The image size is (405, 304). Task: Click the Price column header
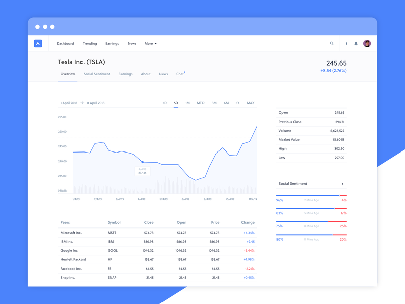pos(215,222)
